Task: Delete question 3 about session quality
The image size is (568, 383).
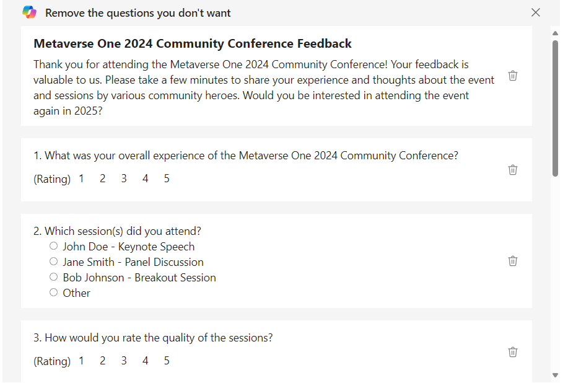Action: coord(513,352)
